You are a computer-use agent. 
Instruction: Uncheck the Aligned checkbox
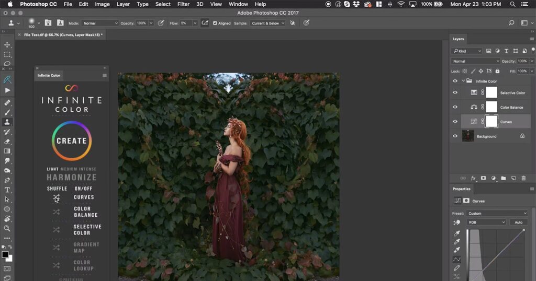215,23
